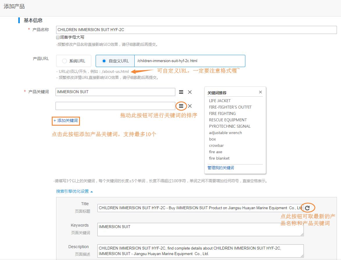Select the 系统URL radio option
Image resolution: width=341 pixels, height=260 pixels.
pos(65,61)
